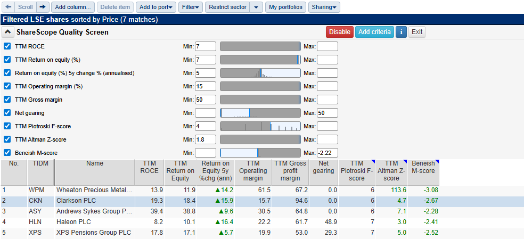524x239 pixels.
Task: Click the blue corner marker on TTM Piotroski column
Action: pyautogui.click(x=374, y=162)
